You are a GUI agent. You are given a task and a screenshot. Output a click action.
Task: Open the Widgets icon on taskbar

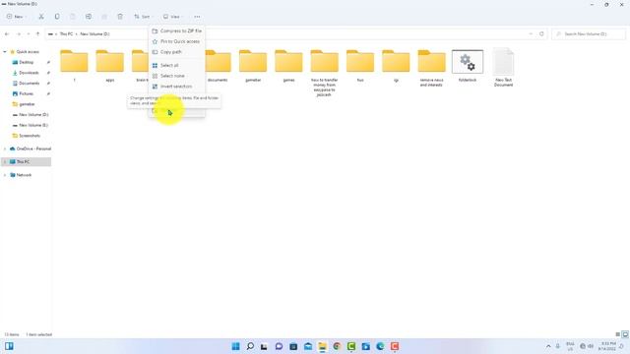[x=9, y=346]
